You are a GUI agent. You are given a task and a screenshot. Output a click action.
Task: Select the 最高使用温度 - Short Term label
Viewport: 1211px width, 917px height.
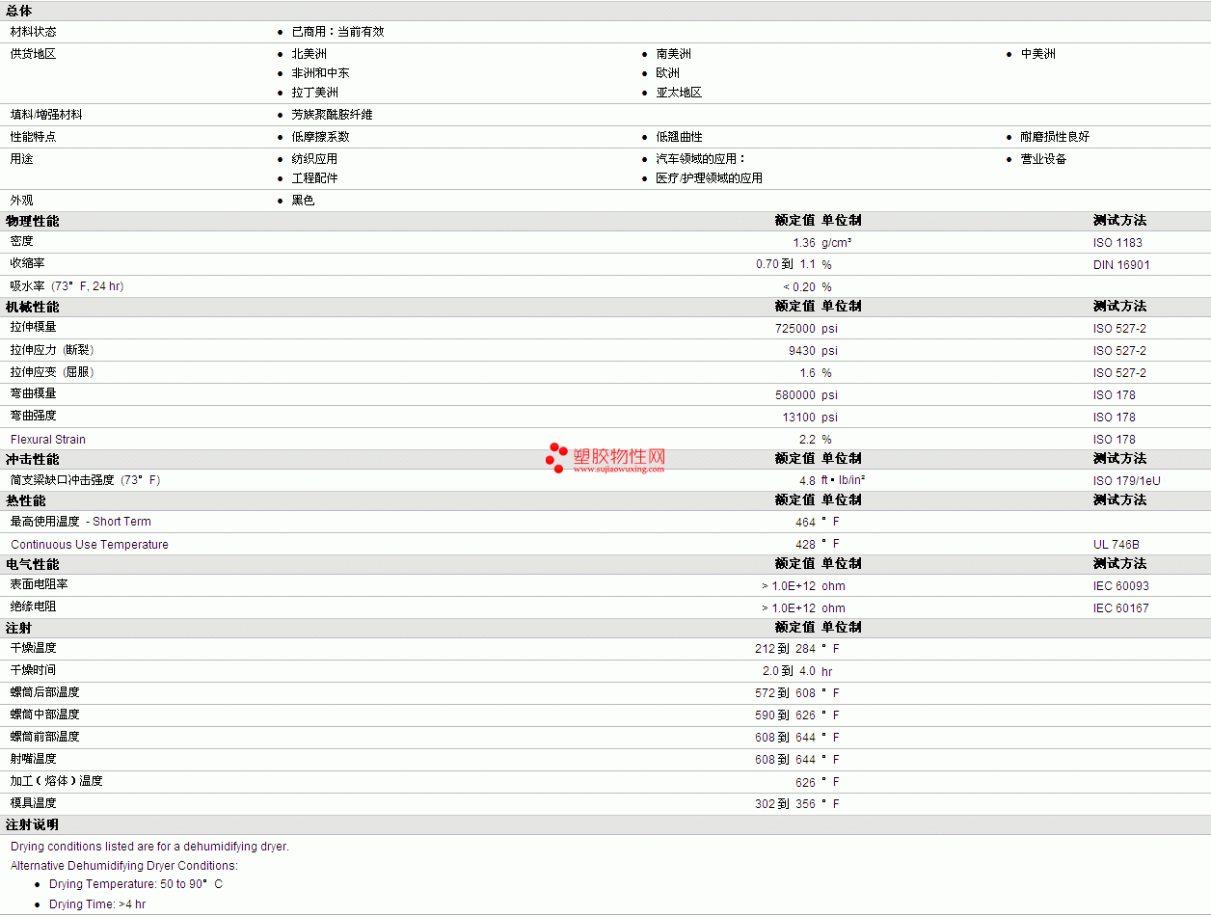[81, 522]
